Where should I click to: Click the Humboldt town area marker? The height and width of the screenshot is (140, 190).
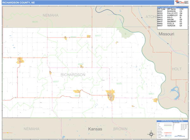point(20,60)
